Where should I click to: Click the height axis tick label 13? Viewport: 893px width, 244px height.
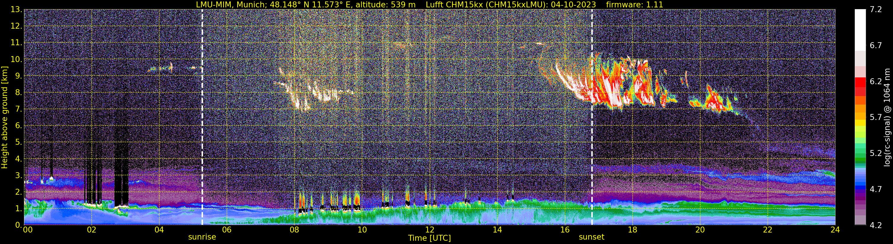pyautogui.click(x=16, y=10)
